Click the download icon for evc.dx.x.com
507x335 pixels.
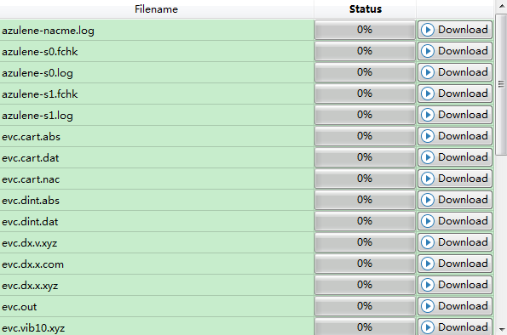pos(428,264)
